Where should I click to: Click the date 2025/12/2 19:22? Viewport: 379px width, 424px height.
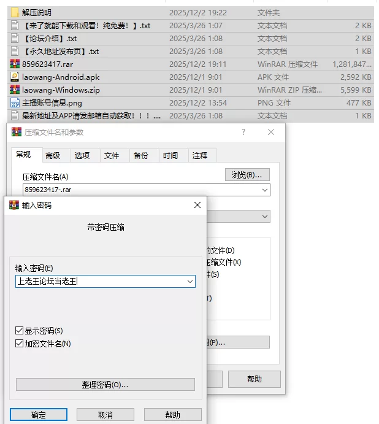coord(198,12)
